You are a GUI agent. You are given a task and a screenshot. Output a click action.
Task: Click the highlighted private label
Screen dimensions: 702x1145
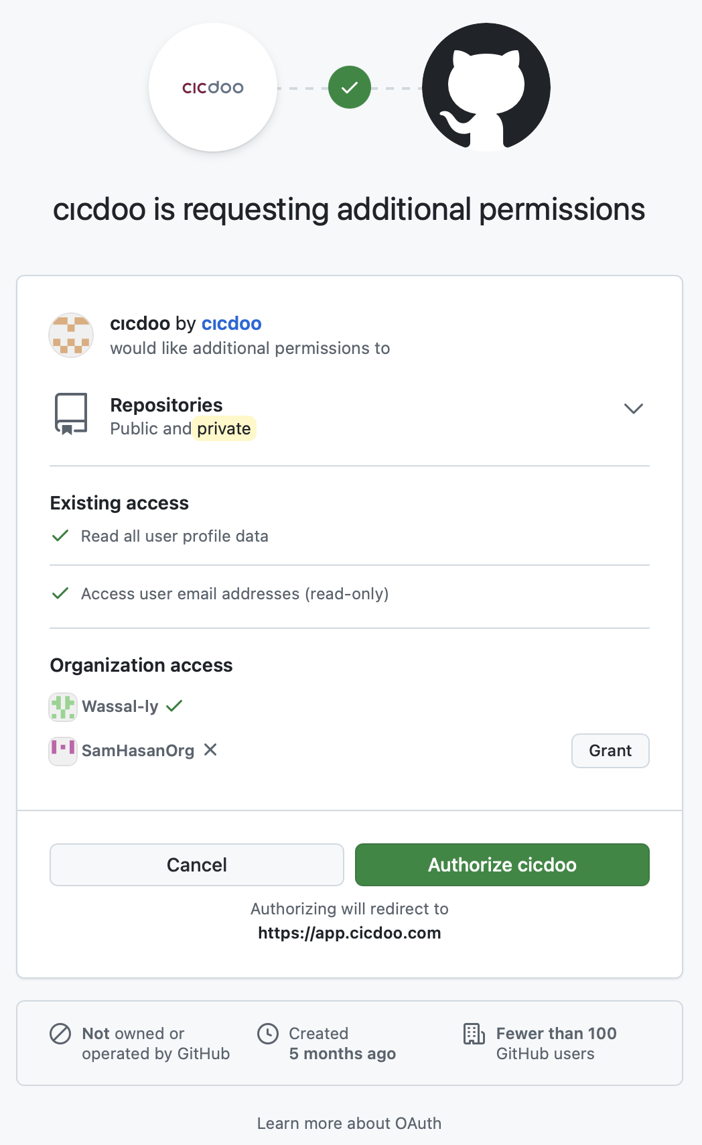pos(224,428)
